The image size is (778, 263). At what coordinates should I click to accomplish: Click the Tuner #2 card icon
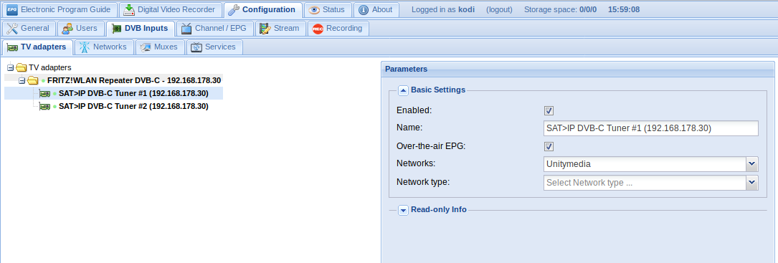pyautogui.click(x=44, y=106)
